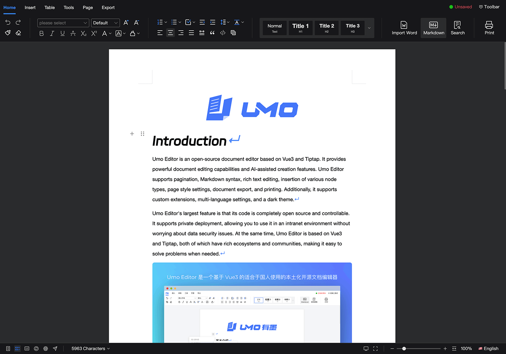Toggle bold formatting
Screen dimensions: 506x354
coord(41,33)
